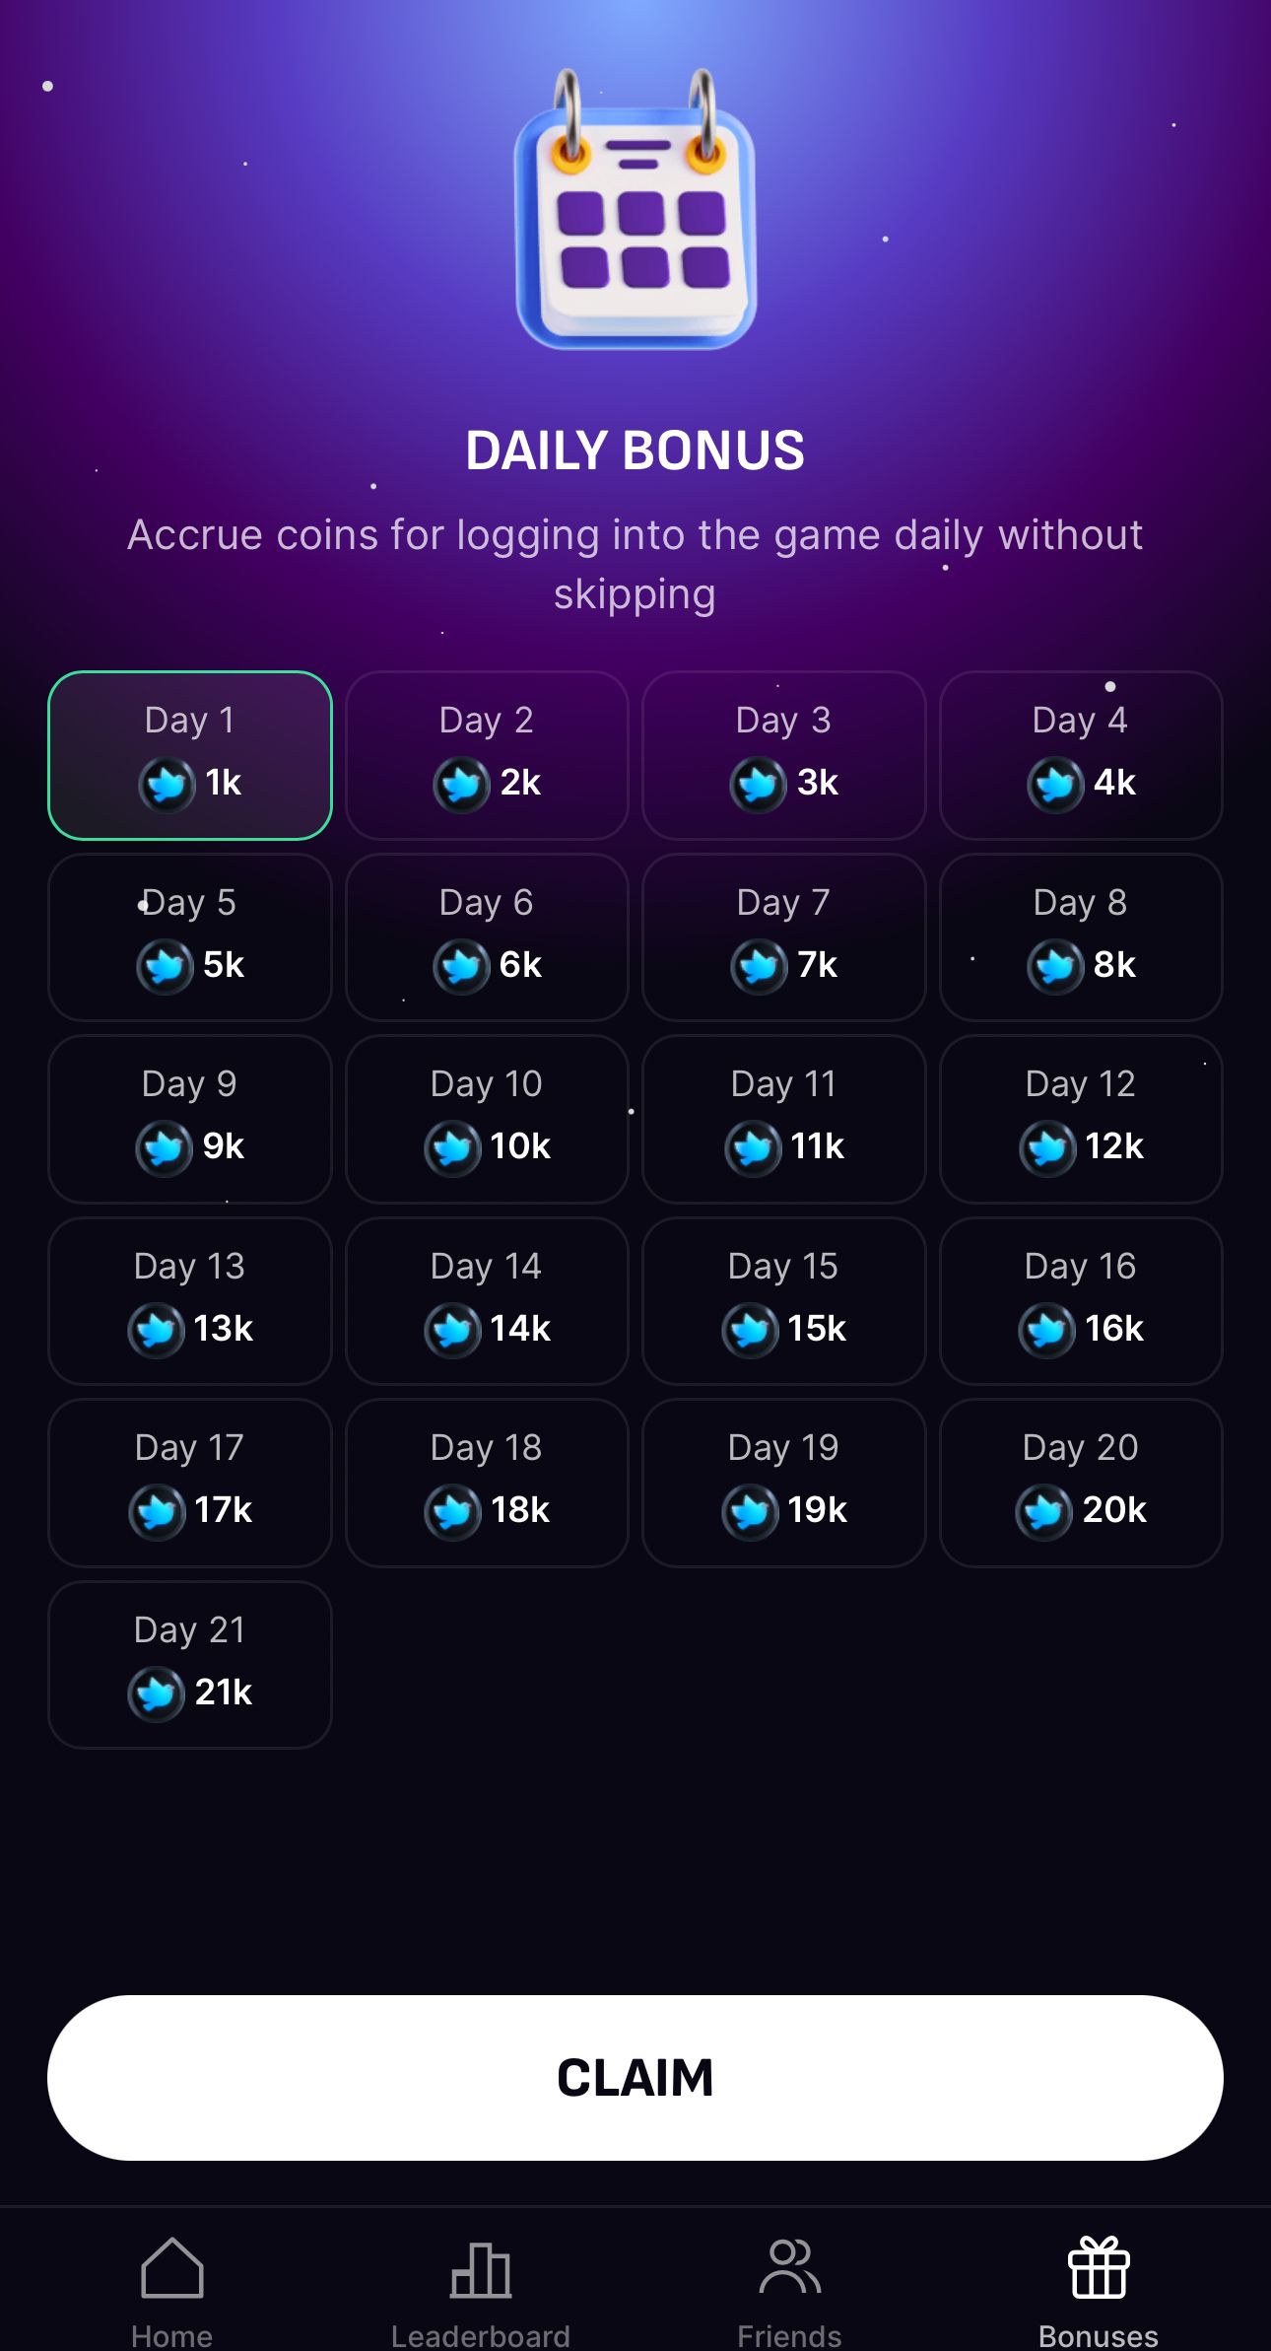Click the DAILY BONUS title text
This screenshot has height=2351, width=1271.
pyautogui.click(x=635, y=451)
